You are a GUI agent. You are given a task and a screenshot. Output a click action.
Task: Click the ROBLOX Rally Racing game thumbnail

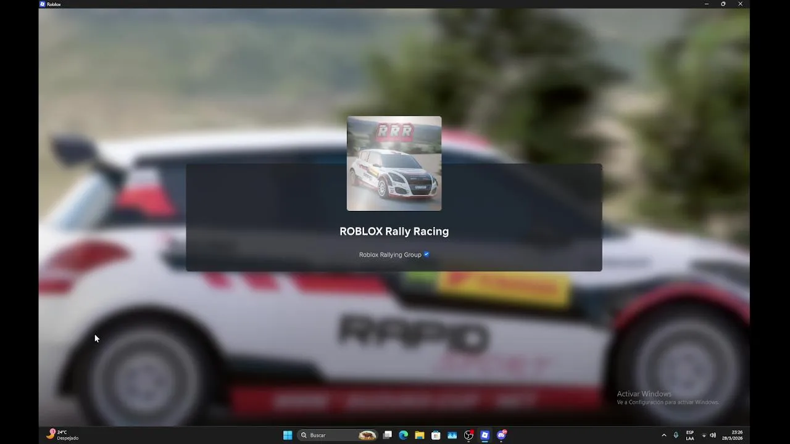394,163
